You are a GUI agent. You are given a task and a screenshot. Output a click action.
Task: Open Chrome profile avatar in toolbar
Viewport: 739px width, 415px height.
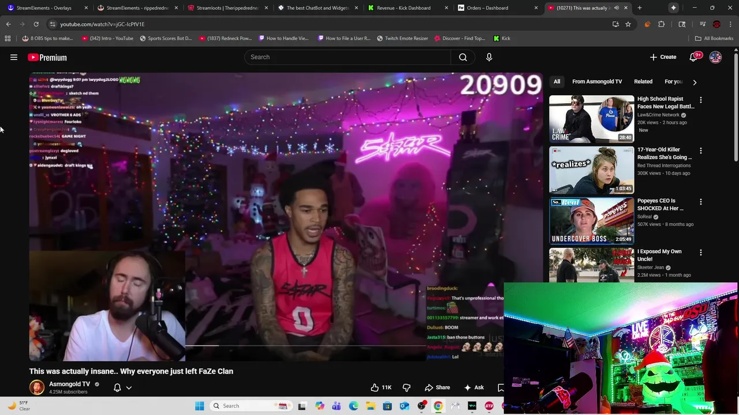click(x=716, y=24)
